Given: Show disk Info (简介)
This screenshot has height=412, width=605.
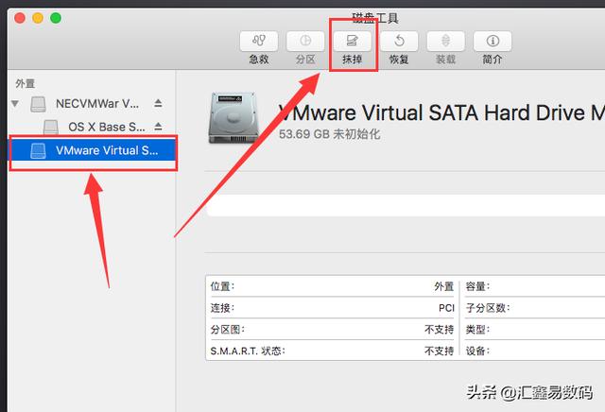Looking at the screenshot, I should click(493, 41).
